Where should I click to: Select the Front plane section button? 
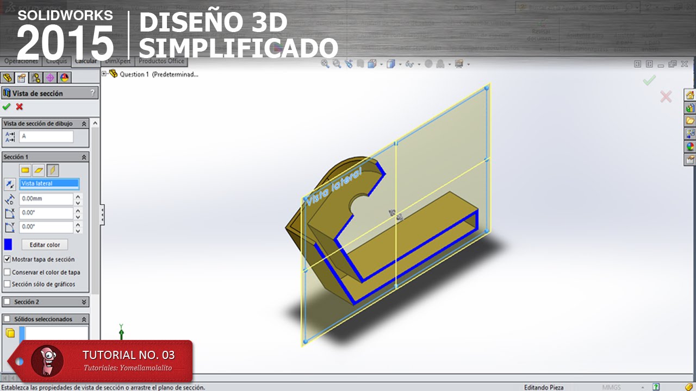click(x=25, y=171)
